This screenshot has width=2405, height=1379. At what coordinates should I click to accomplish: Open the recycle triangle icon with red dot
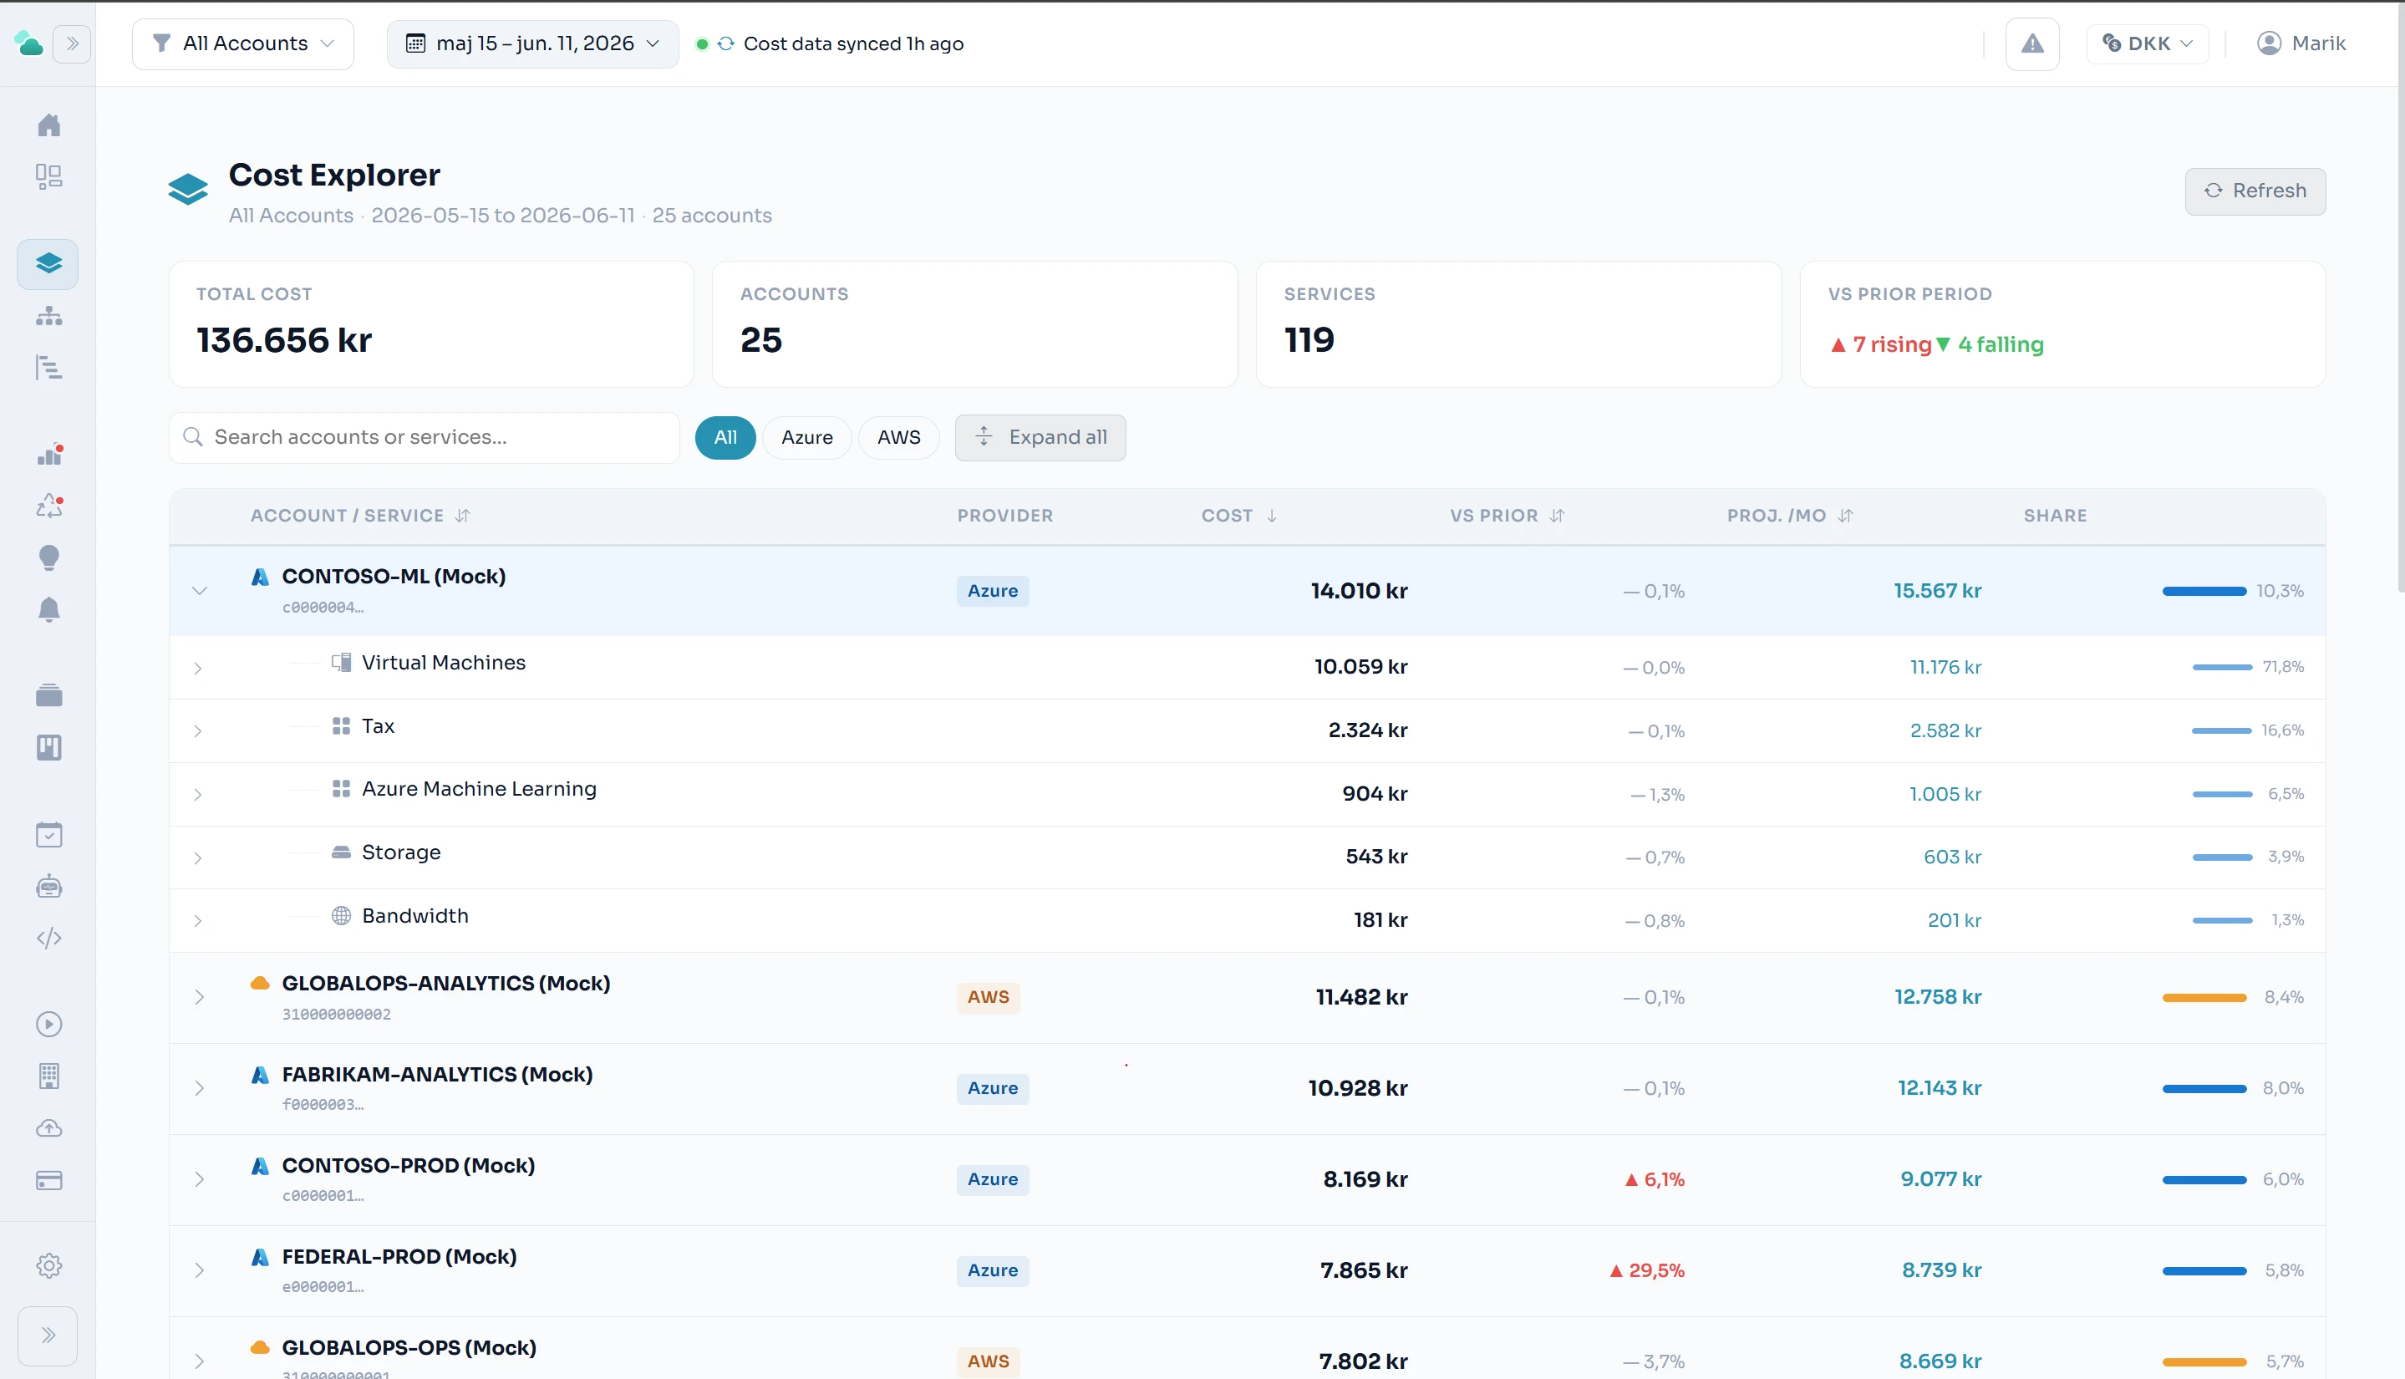pyautogui.click(x=48, y=506)
